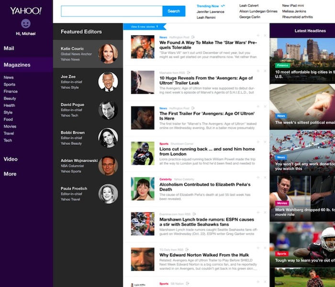Open Mail in the sidebar
Screen dimensions: 335x287
9,48
